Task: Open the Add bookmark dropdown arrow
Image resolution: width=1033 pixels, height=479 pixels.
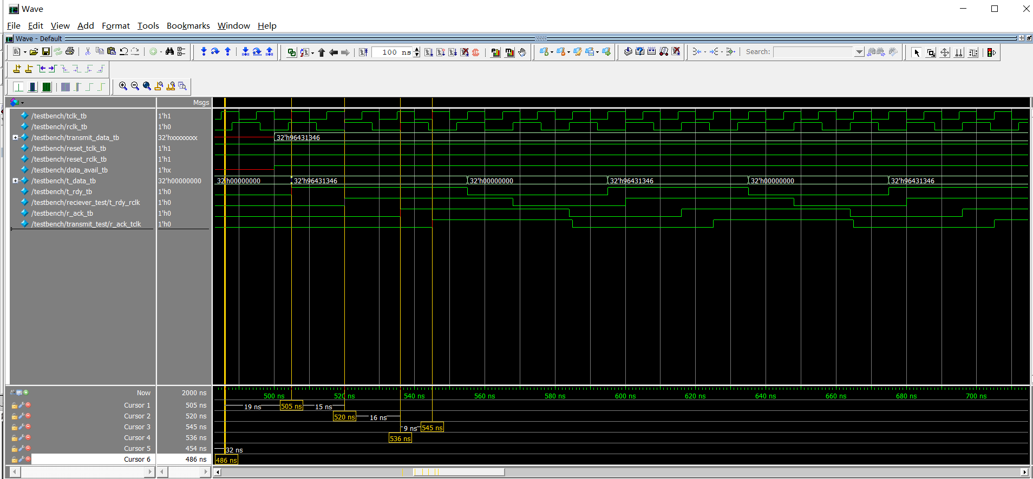Action: (x=552, y=52)
